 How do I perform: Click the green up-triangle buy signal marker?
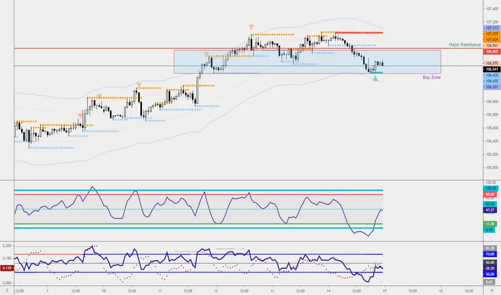click(375, 78)
